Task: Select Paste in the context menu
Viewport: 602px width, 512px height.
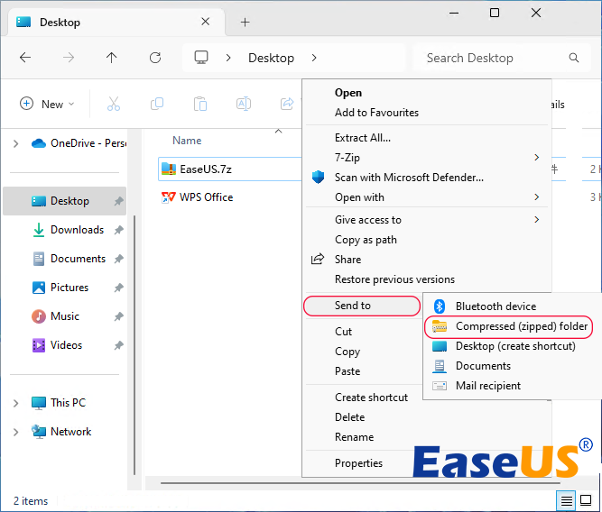Action: pyautogui.click(x=347, y=371)
